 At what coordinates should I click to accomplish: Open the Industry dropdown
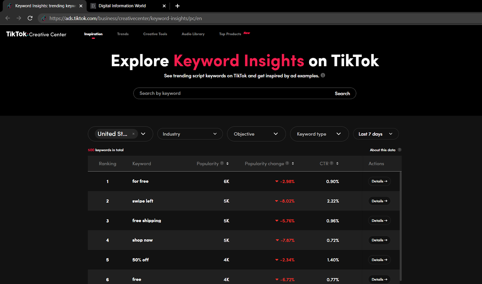(190, 134)
